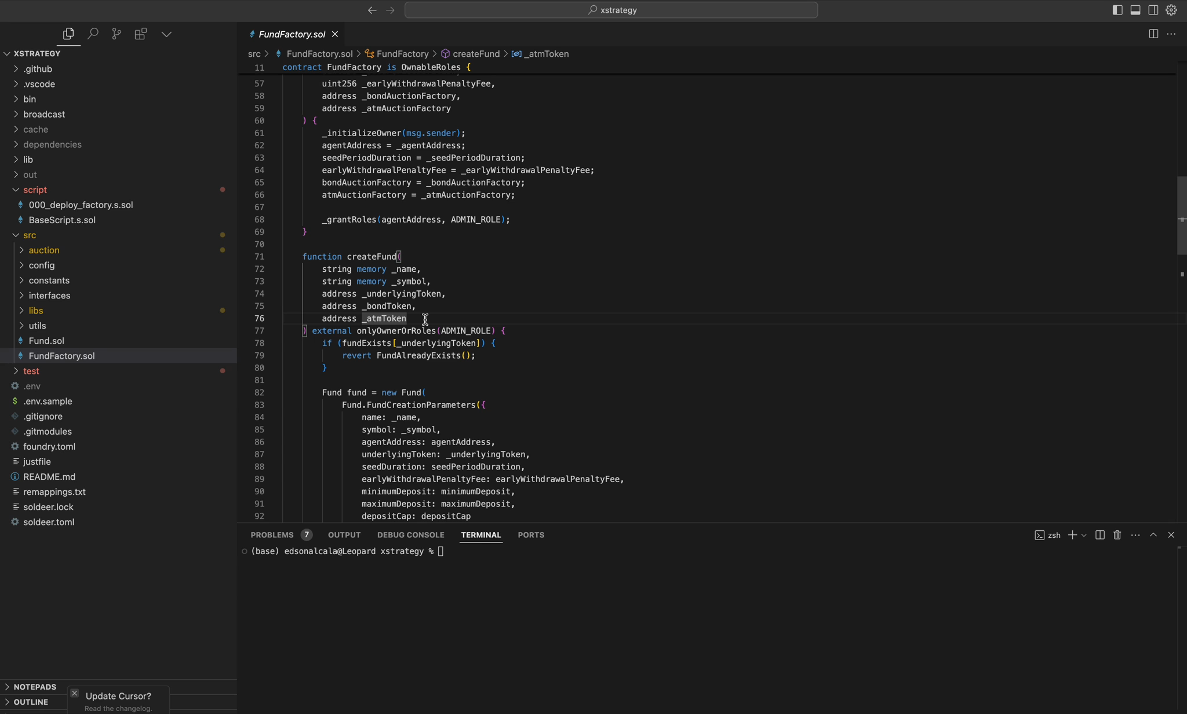Maximize the panel with up chevron
The height and width of the screenshot is (714, 1187).
1153,535
